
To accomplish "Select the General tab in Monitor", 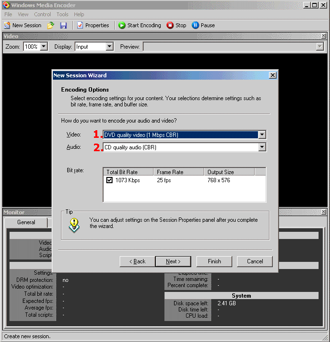I will click(26, 222).
